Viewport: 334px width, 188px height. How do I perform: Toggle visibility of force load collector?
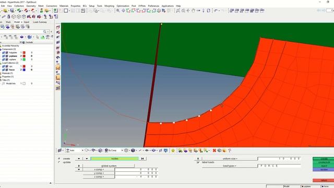4,69
